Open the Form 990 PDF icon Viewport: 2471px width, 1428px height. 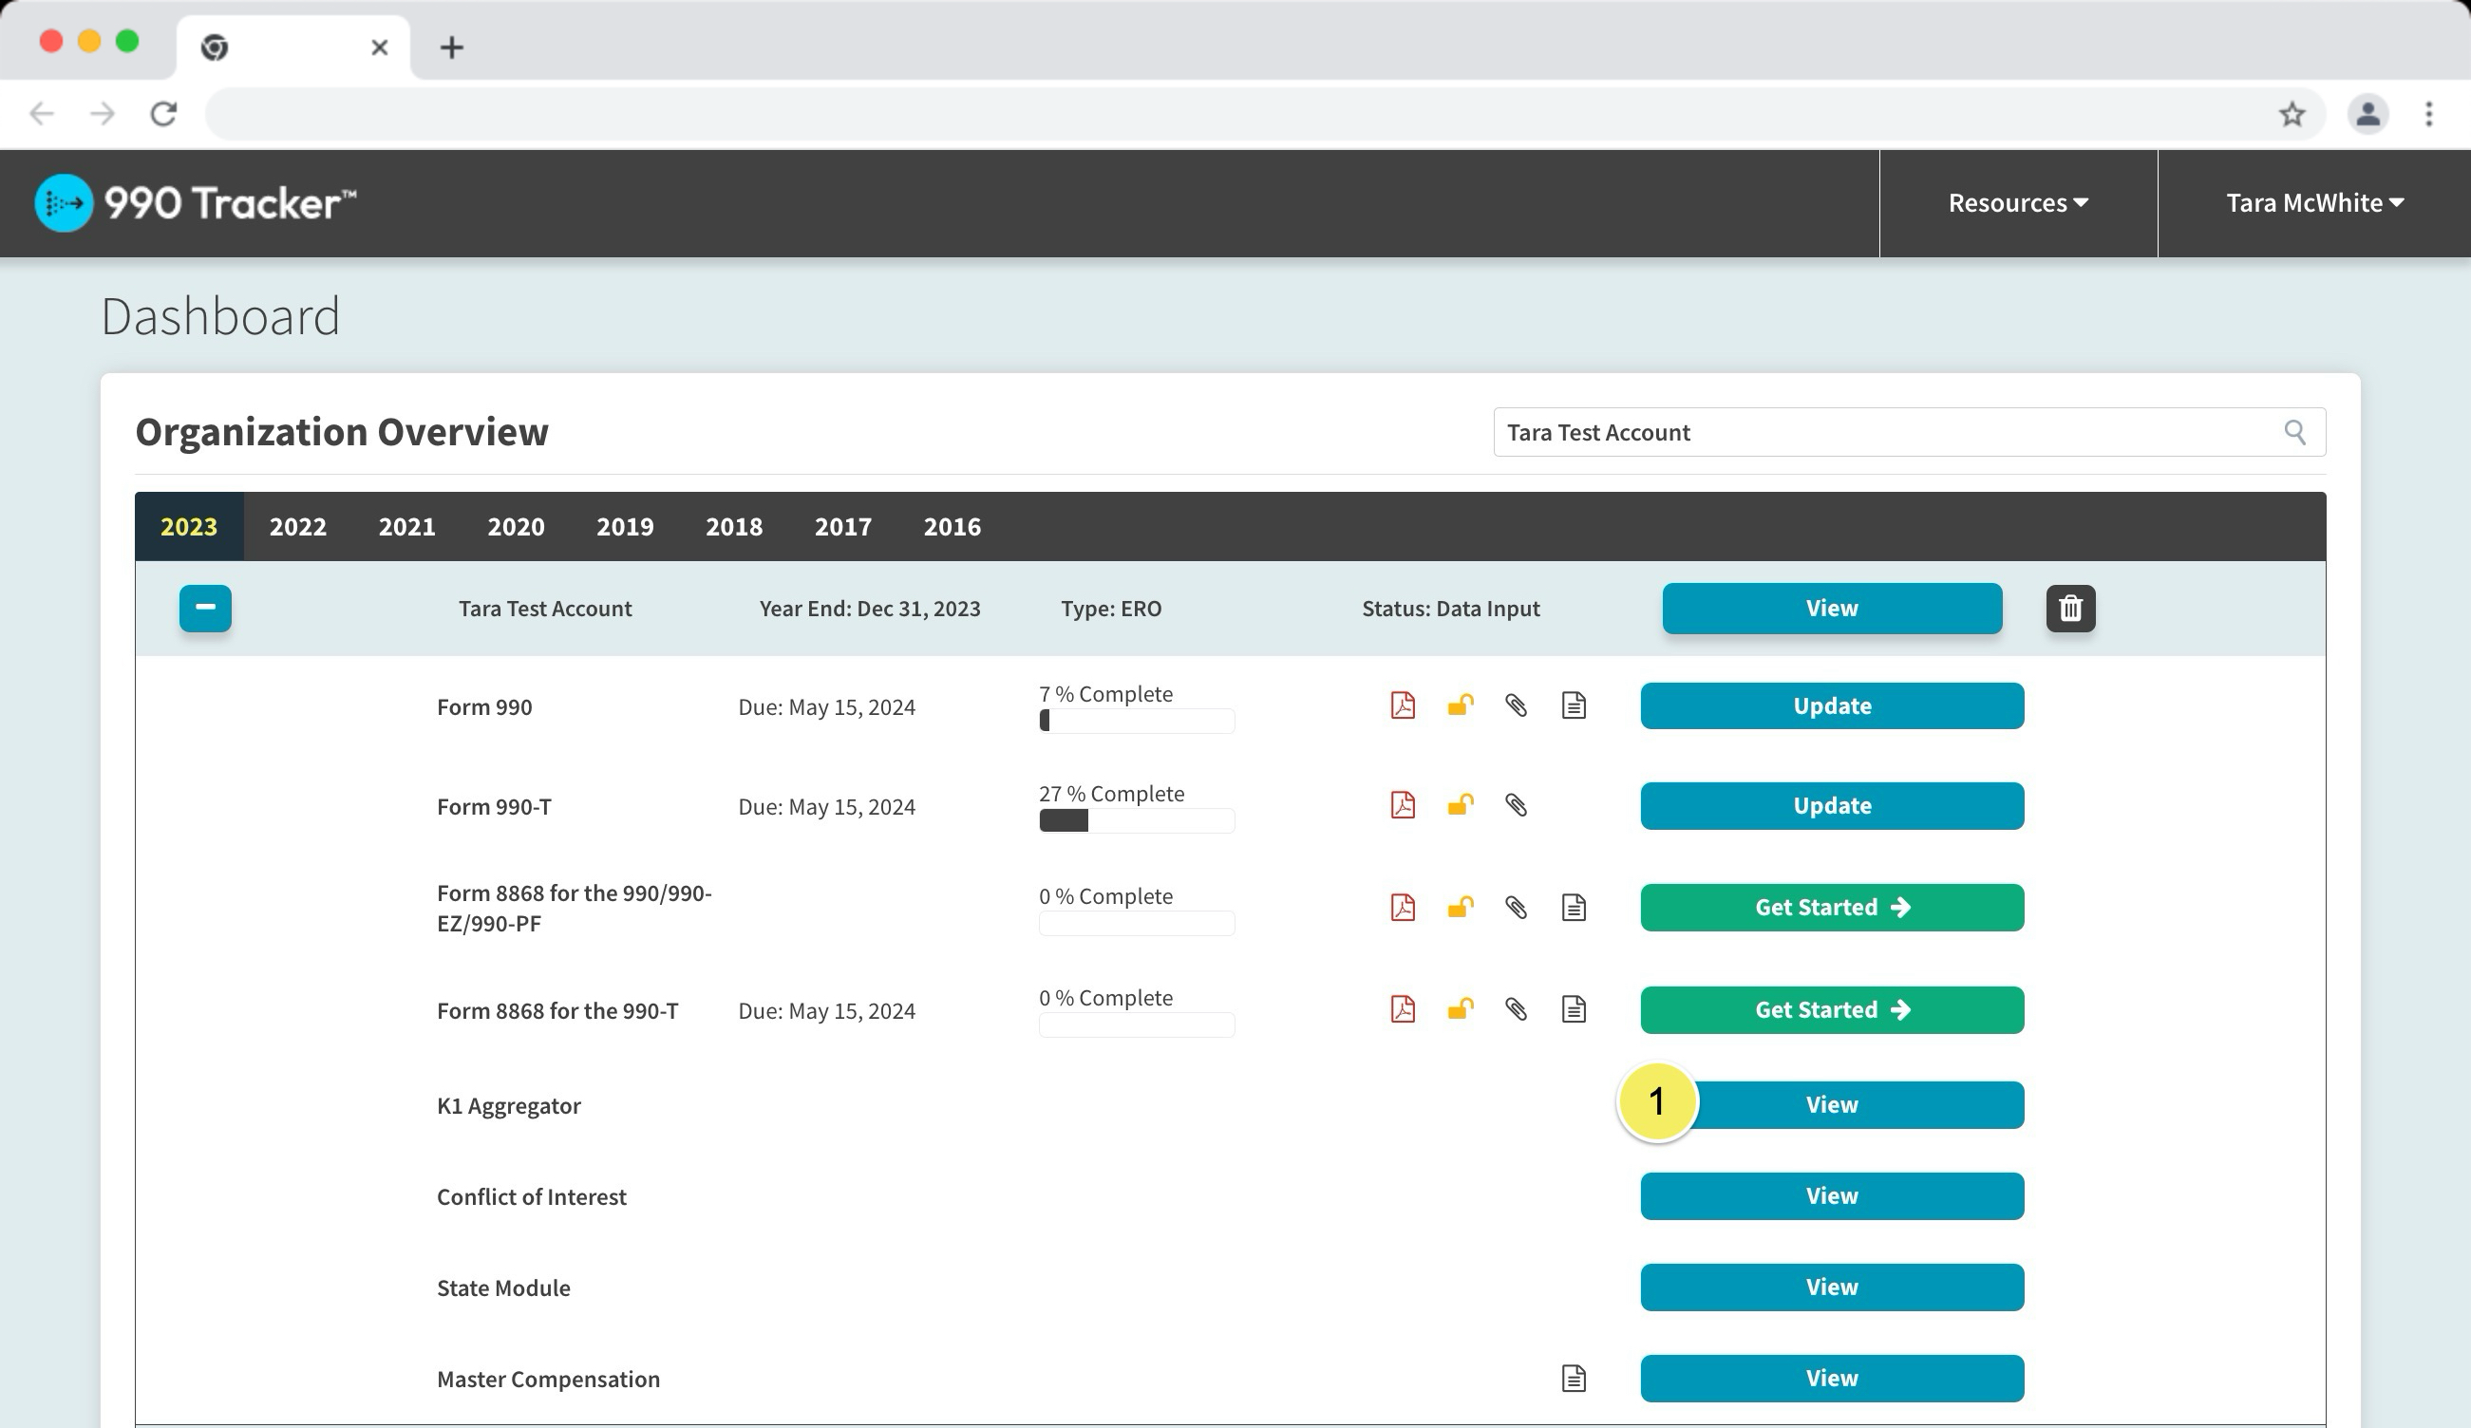pyautogui.click(x=1403, y=705)
